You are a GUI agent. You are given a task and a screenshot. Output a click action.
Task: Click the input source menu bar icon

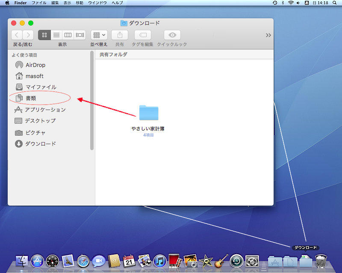point(307,3)
